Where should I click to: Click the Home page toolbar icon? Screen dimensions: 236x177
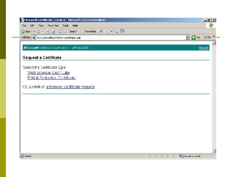(x=60, y=31)
